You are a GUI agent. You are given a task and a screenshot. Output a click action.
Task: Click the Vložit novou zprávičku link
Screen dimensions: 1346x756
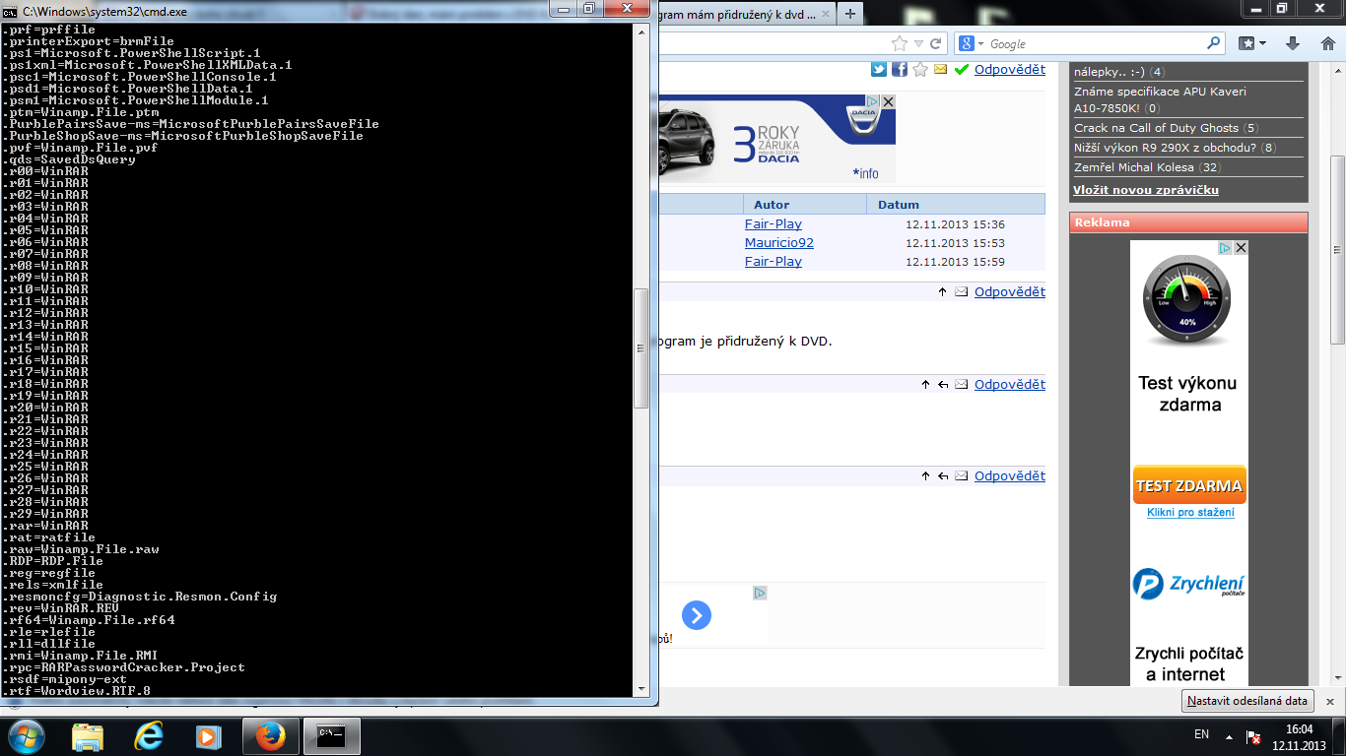pyautogui.click(x=1146, y=189)
